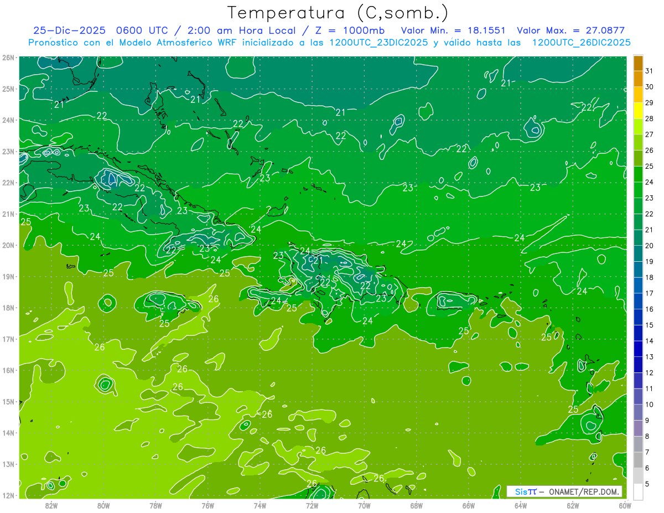Click latitude axis label 12N
Screen dimensions: 664x513
point(8,495)
